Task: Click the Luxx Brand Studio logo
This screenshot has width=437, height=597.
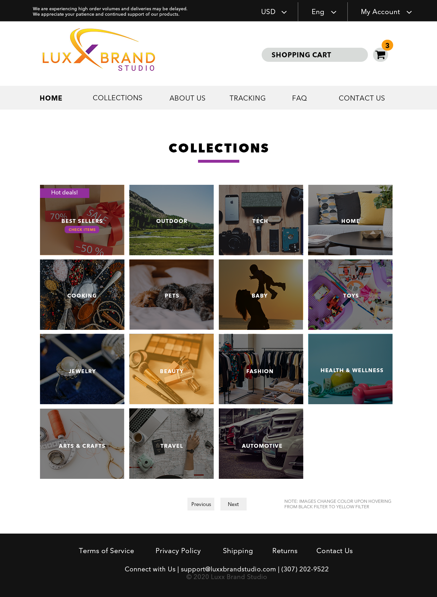Action: [99, 50]
